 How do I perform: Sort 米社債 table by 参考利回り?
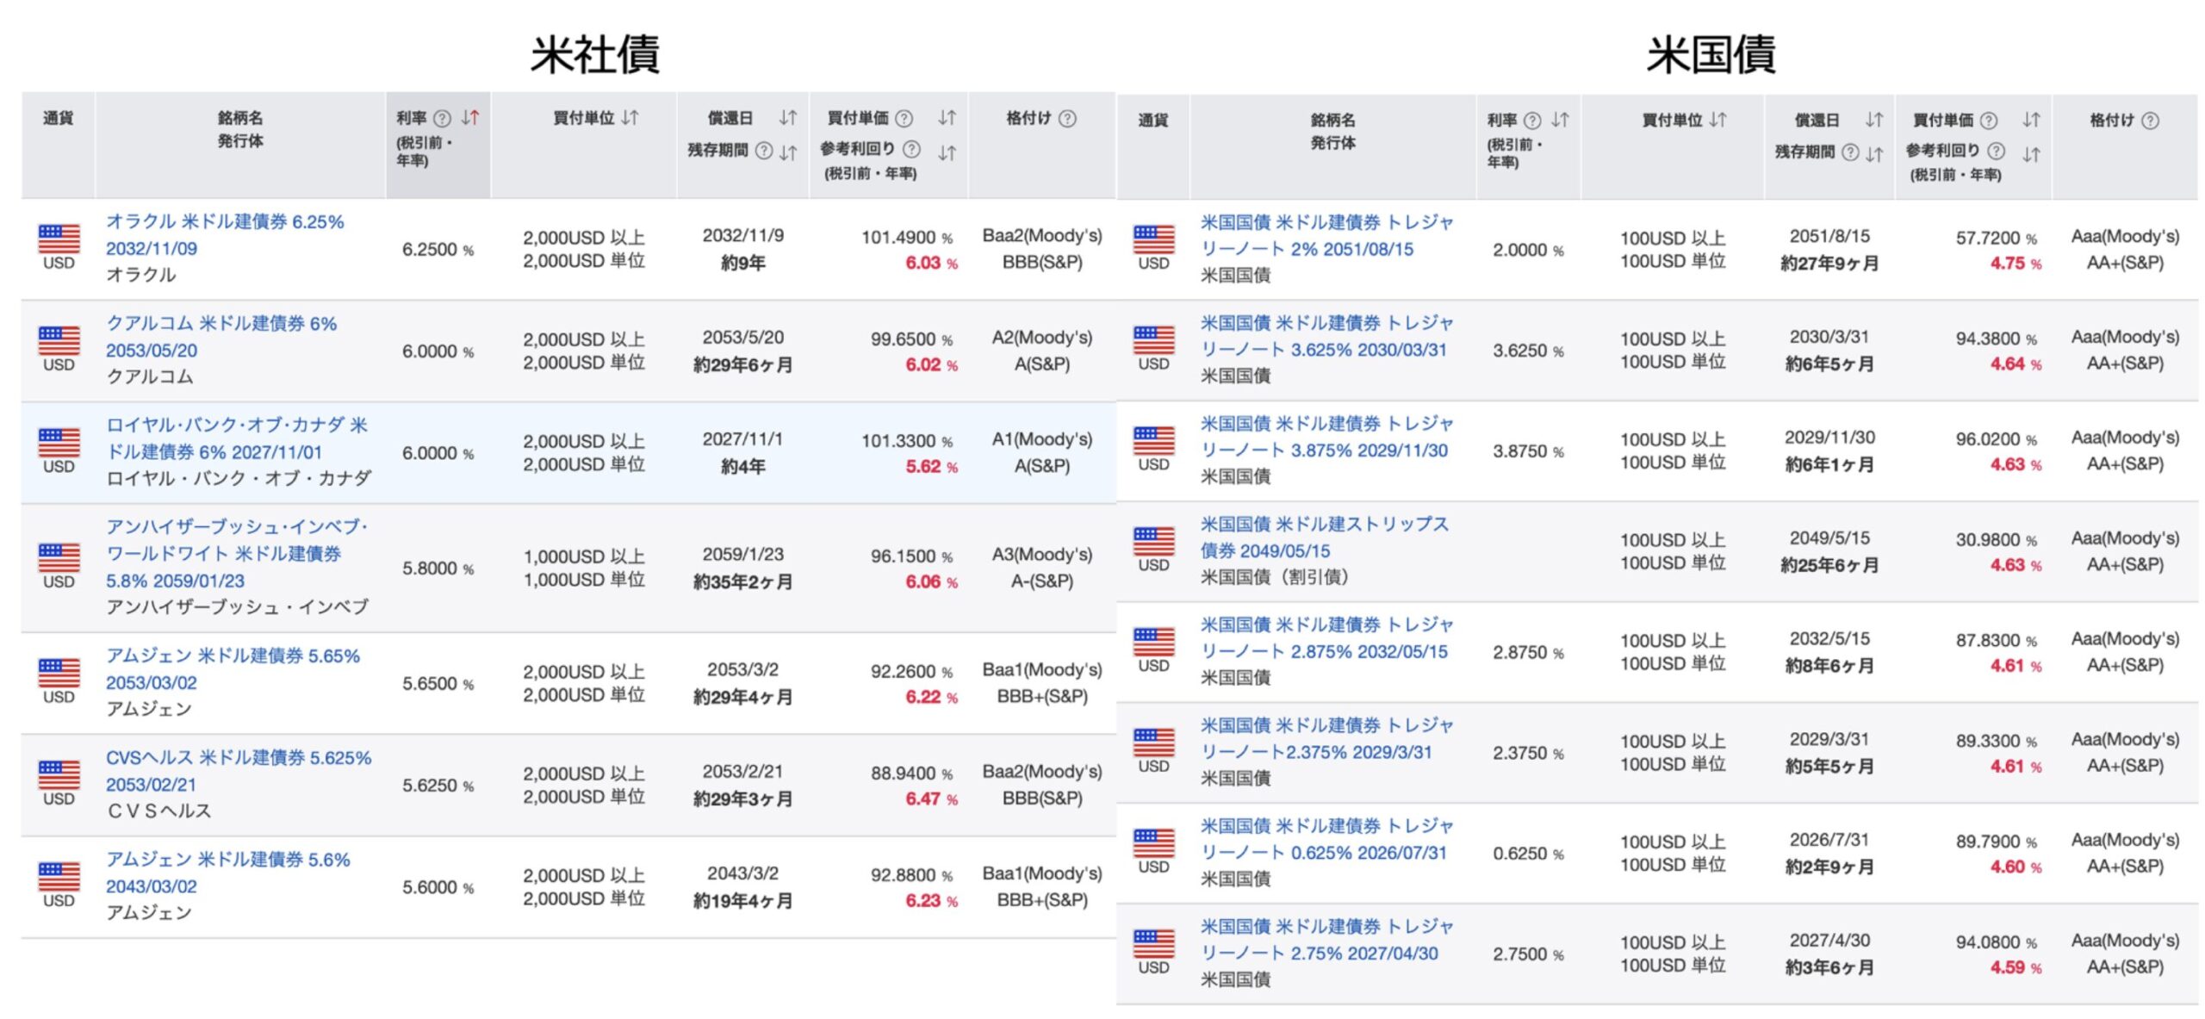[x=947, y=152]
